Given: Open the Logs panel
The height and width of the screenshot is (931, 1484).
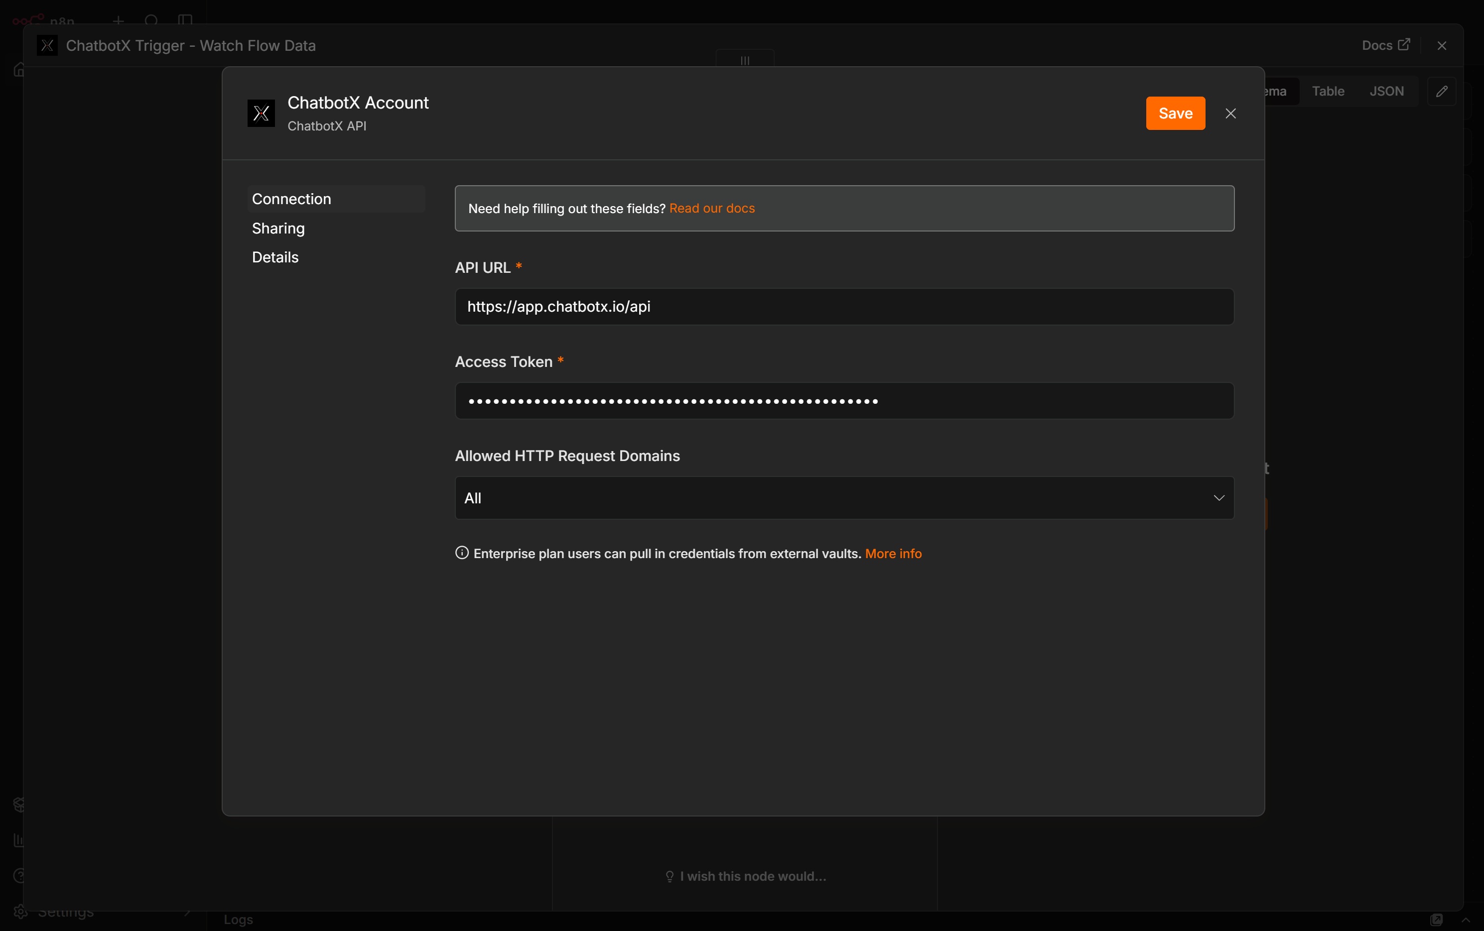Looking at the screenshot, I should [239, 920].
